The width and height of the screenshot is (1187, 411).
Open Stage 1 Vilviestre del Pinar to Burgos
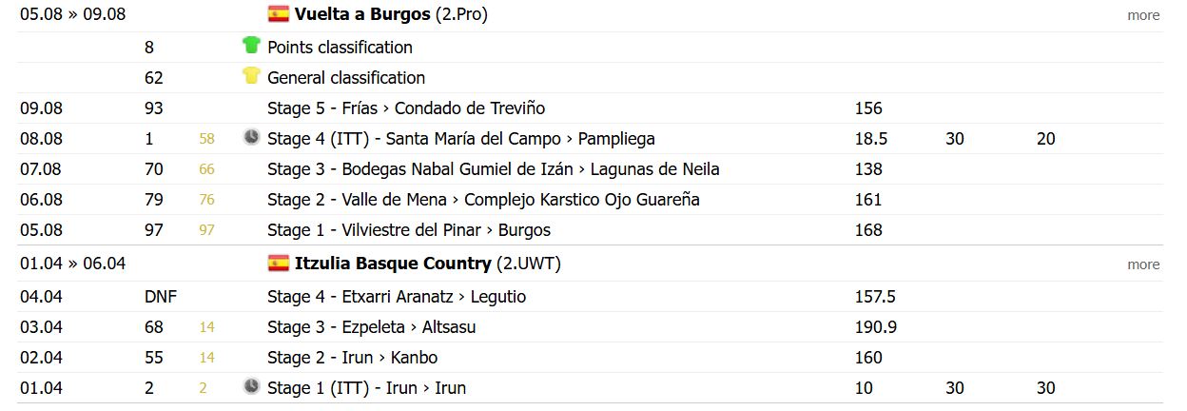[409, 230]
